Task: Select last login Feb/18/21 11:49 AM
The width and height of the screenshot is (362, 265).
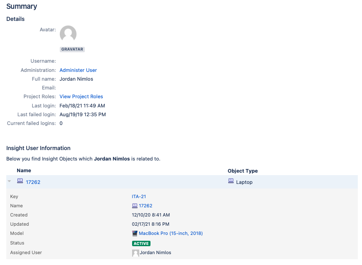Action: point(82,106)
